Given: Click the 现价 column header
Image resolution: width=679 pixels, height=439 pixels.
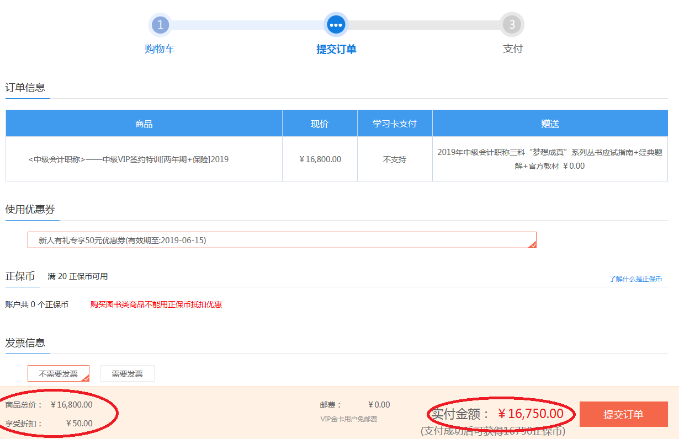Looking at the screenshot, I should pyautogui.click(x=320, y=124).
